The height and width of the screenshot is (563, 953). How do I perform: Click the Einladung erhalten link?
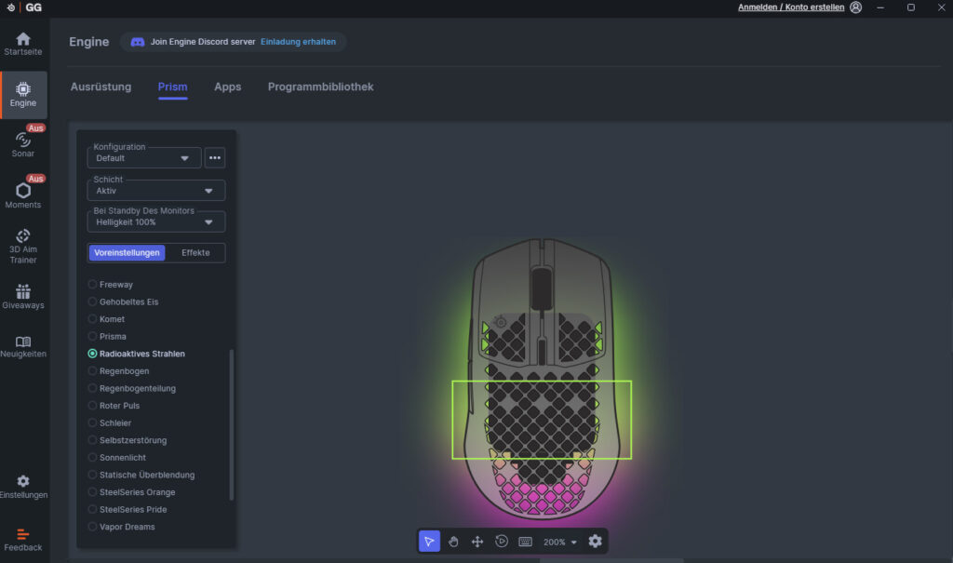pos(298,42)
